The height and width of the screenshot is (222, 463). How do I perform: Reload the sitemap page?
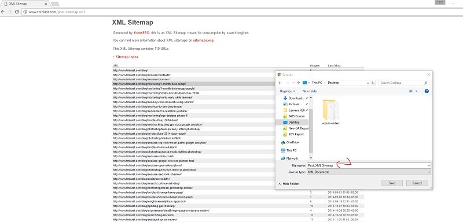[x=17, y=12]
